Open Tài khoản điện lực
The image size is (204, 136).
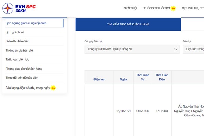pyautogui.click(x=20, y=60)
